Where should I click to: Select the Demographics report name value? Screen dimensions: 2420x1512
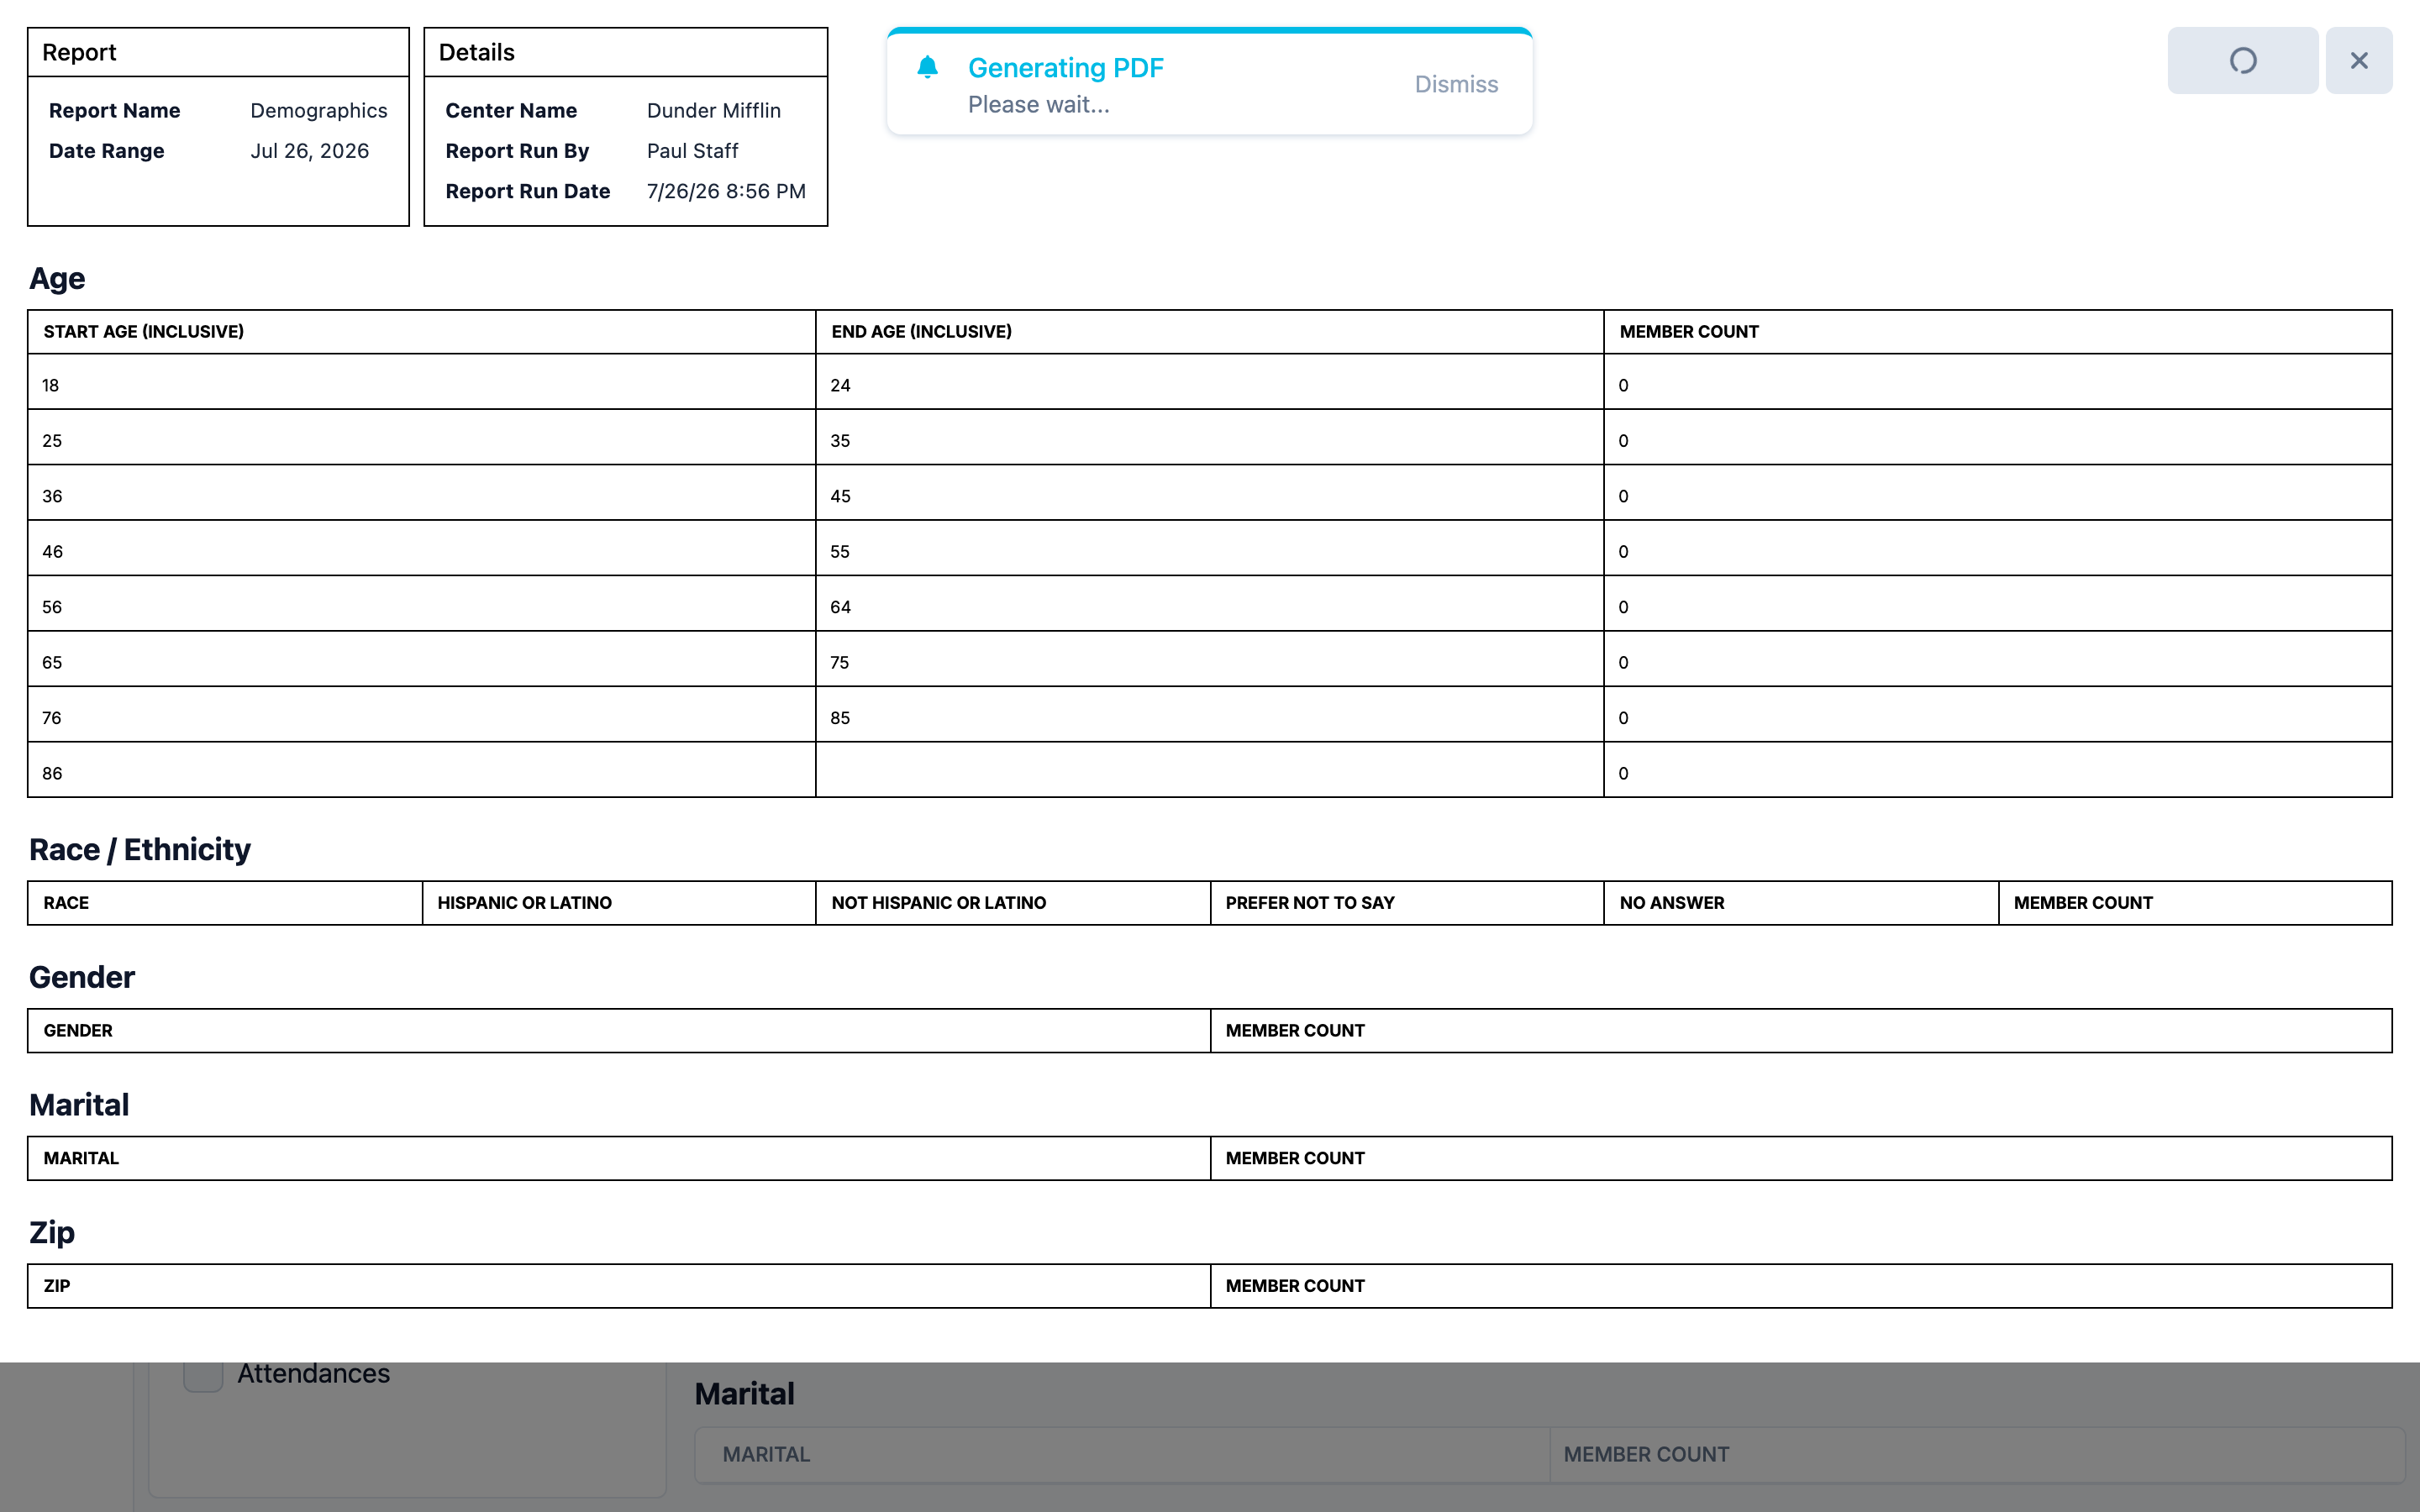point(319,111)
